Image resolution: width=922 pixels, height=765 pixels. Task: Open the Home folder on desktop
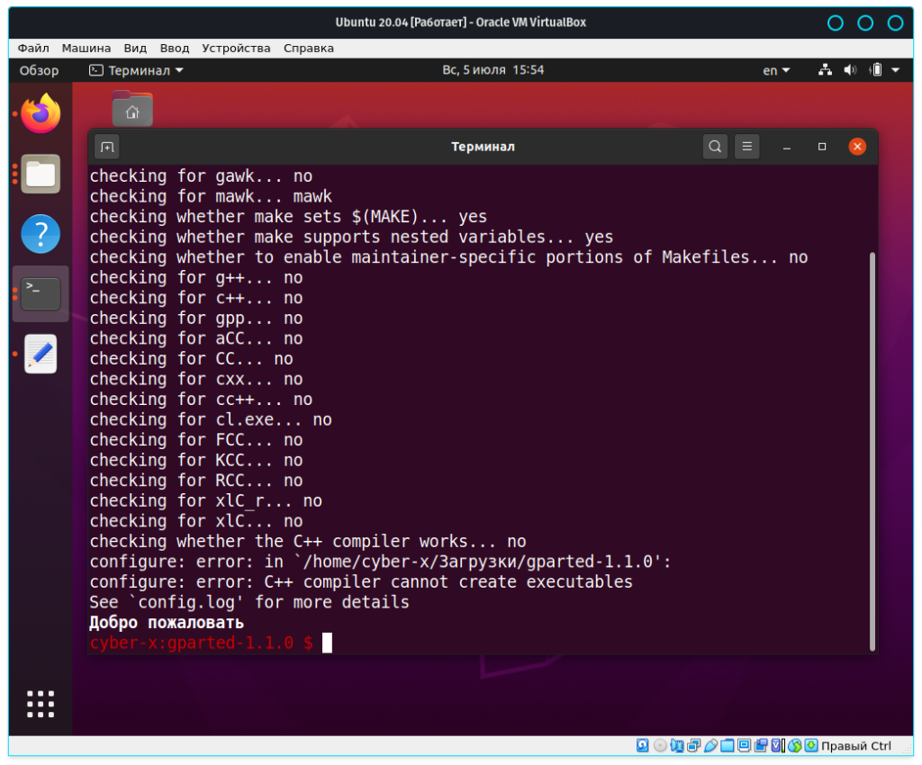tap(132, 109)
